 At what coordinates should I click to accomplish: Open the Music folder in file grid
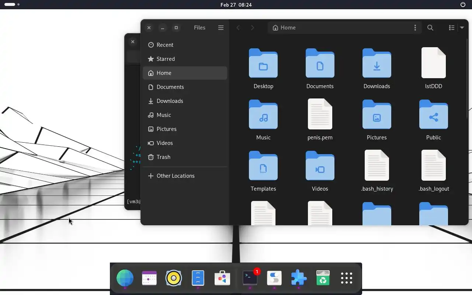click(263, 114)
